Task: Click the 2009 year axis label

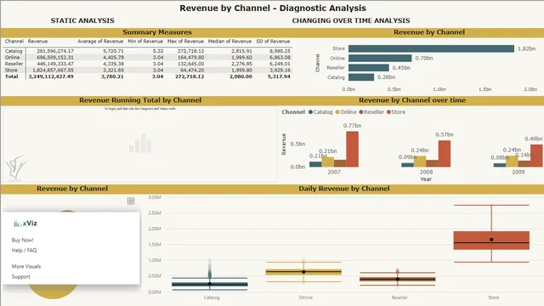Action: (x=518, y=172)
